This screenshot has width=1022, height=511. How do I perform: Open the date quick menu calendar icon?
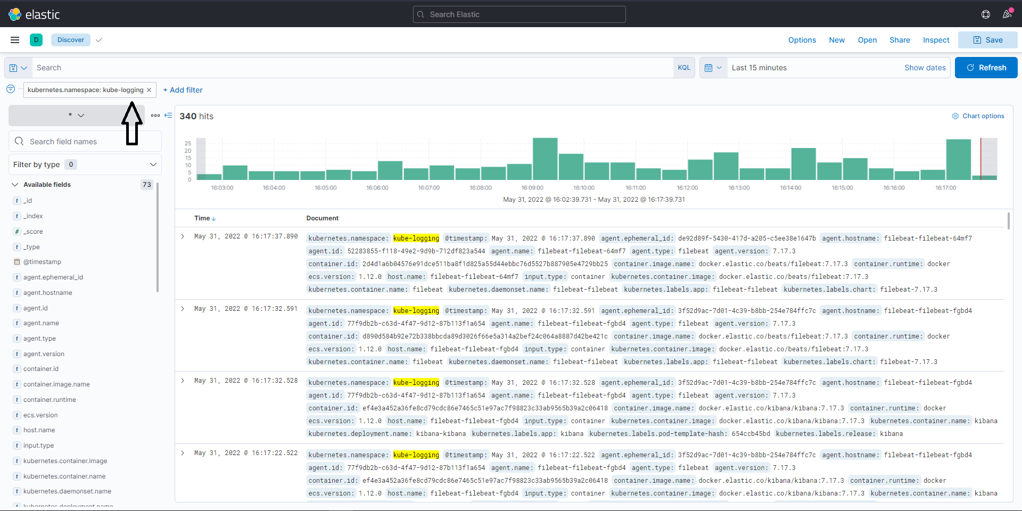[x=713, y=68]
